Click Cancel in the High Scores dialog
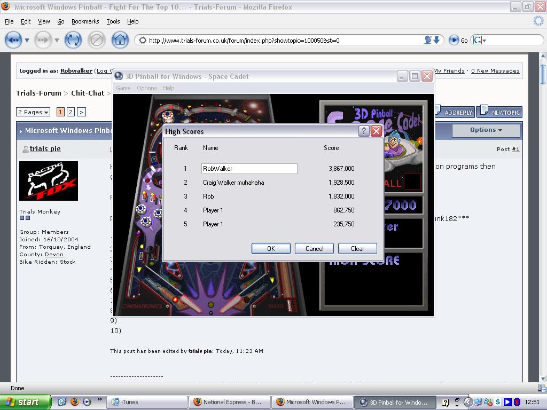Image resolution: width=547 pixels, height=410 pixels. click(314, 249)
